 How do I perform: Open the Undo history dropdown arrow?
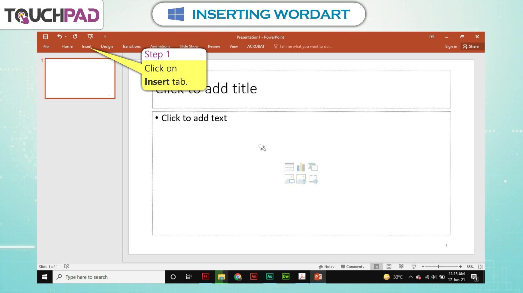coord(66,37)
